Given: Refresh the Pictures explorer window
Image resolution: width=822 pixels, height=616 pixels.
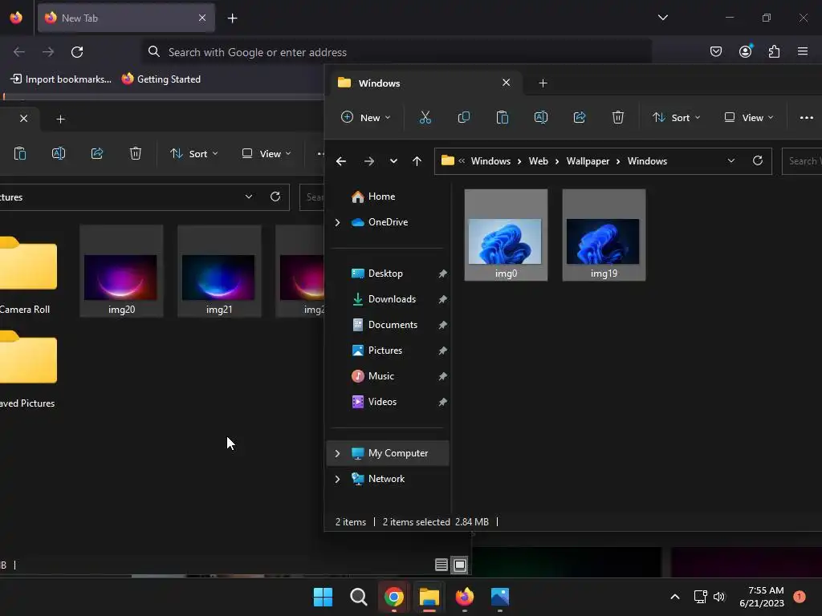Looking at the screenshot, I should (x=275, y=197).
